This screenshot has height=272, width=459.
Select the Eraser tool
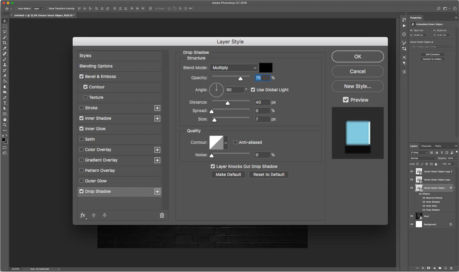[x=5, y=76]
